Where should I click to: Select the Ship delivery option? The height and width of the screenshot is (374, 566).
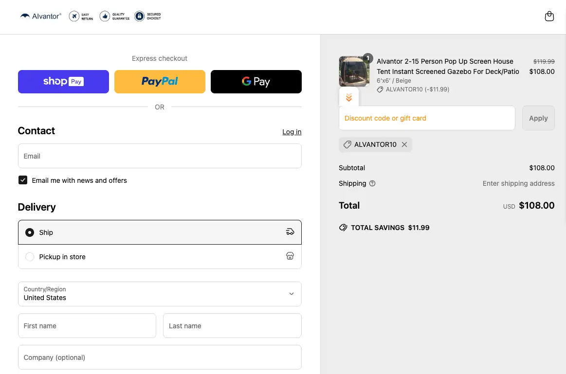(x=160, y=232)
